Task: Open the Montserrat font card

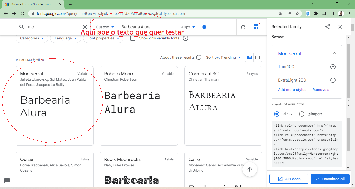Action: tap(55, 106)
